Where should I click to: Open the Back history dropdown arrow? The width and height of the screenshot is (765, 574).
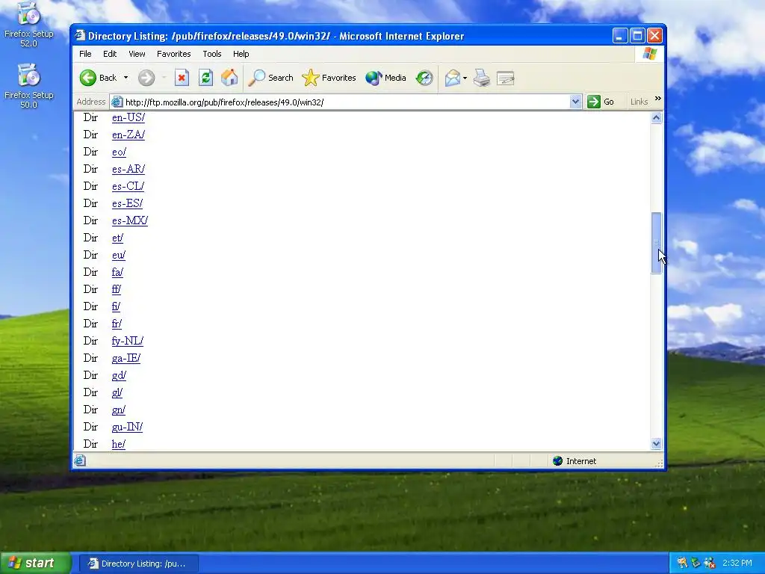(126, 78)
